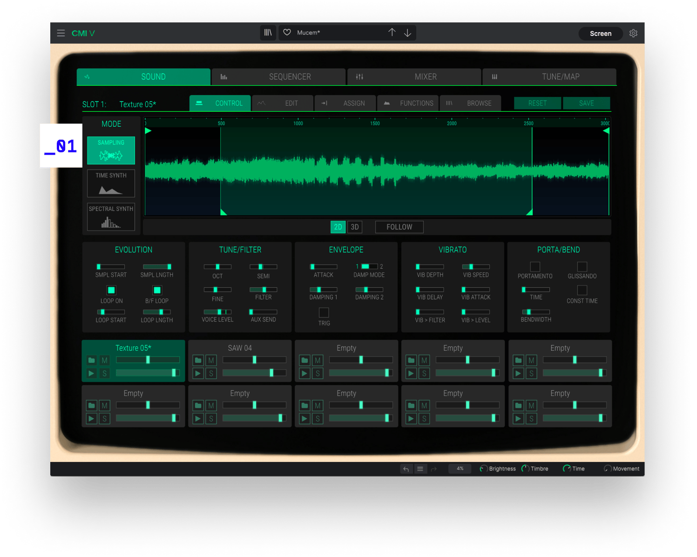Click redo arrow in bottom bar

(x=433, y=469)
